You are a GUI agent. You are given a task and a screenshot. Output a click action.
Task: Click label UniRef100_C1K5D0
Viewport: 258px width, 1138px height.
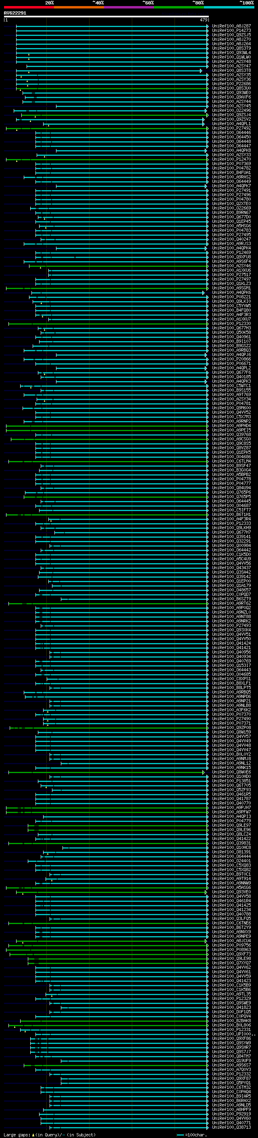tap(231, 554)
